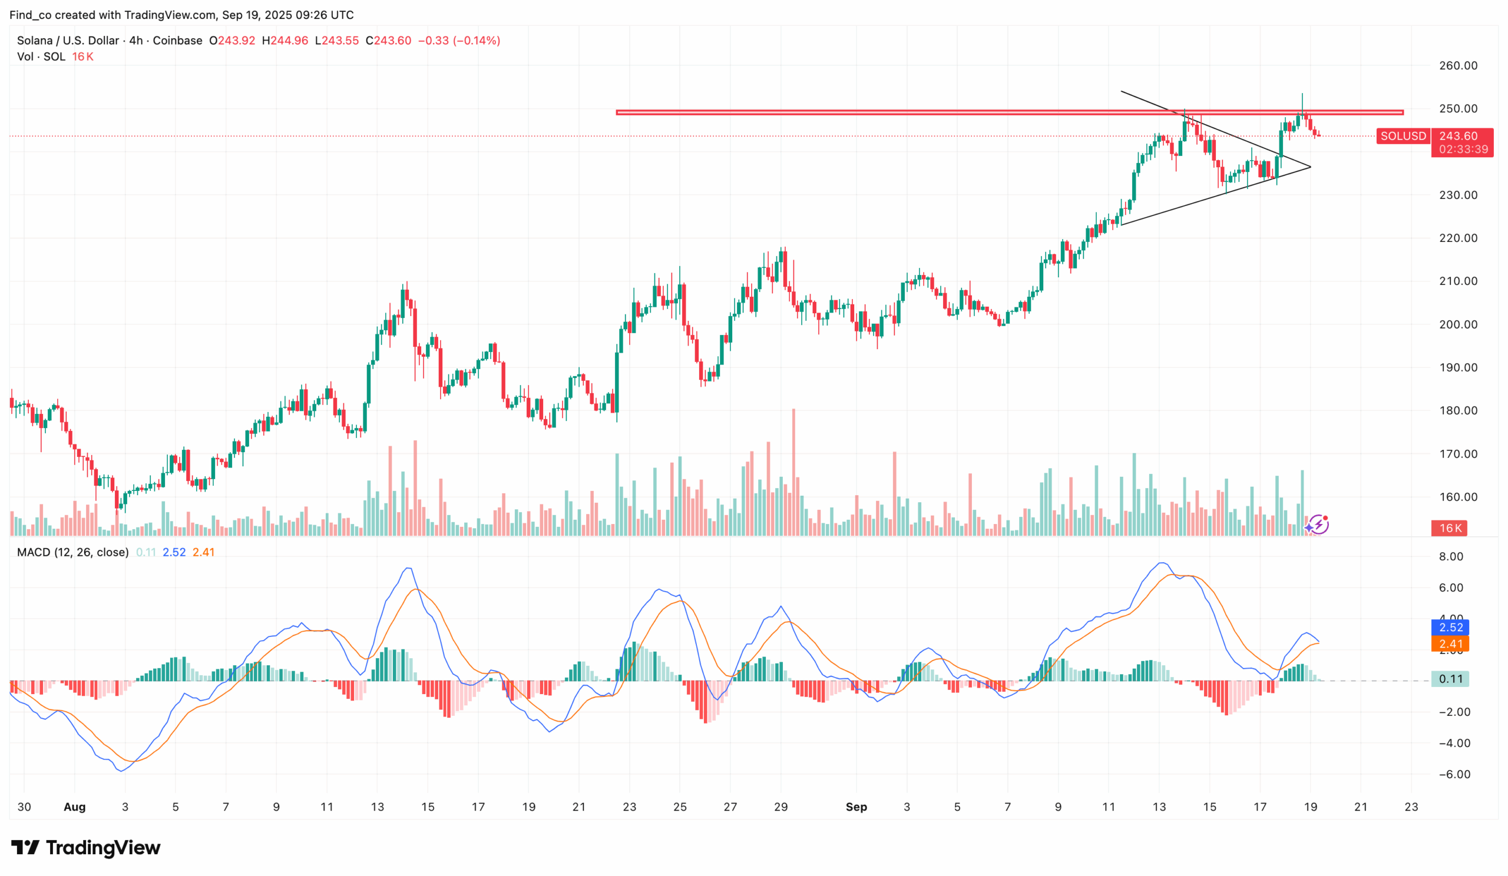Click the Sep label on the date axis
The image size is (1508, 876).
(857, 807)
